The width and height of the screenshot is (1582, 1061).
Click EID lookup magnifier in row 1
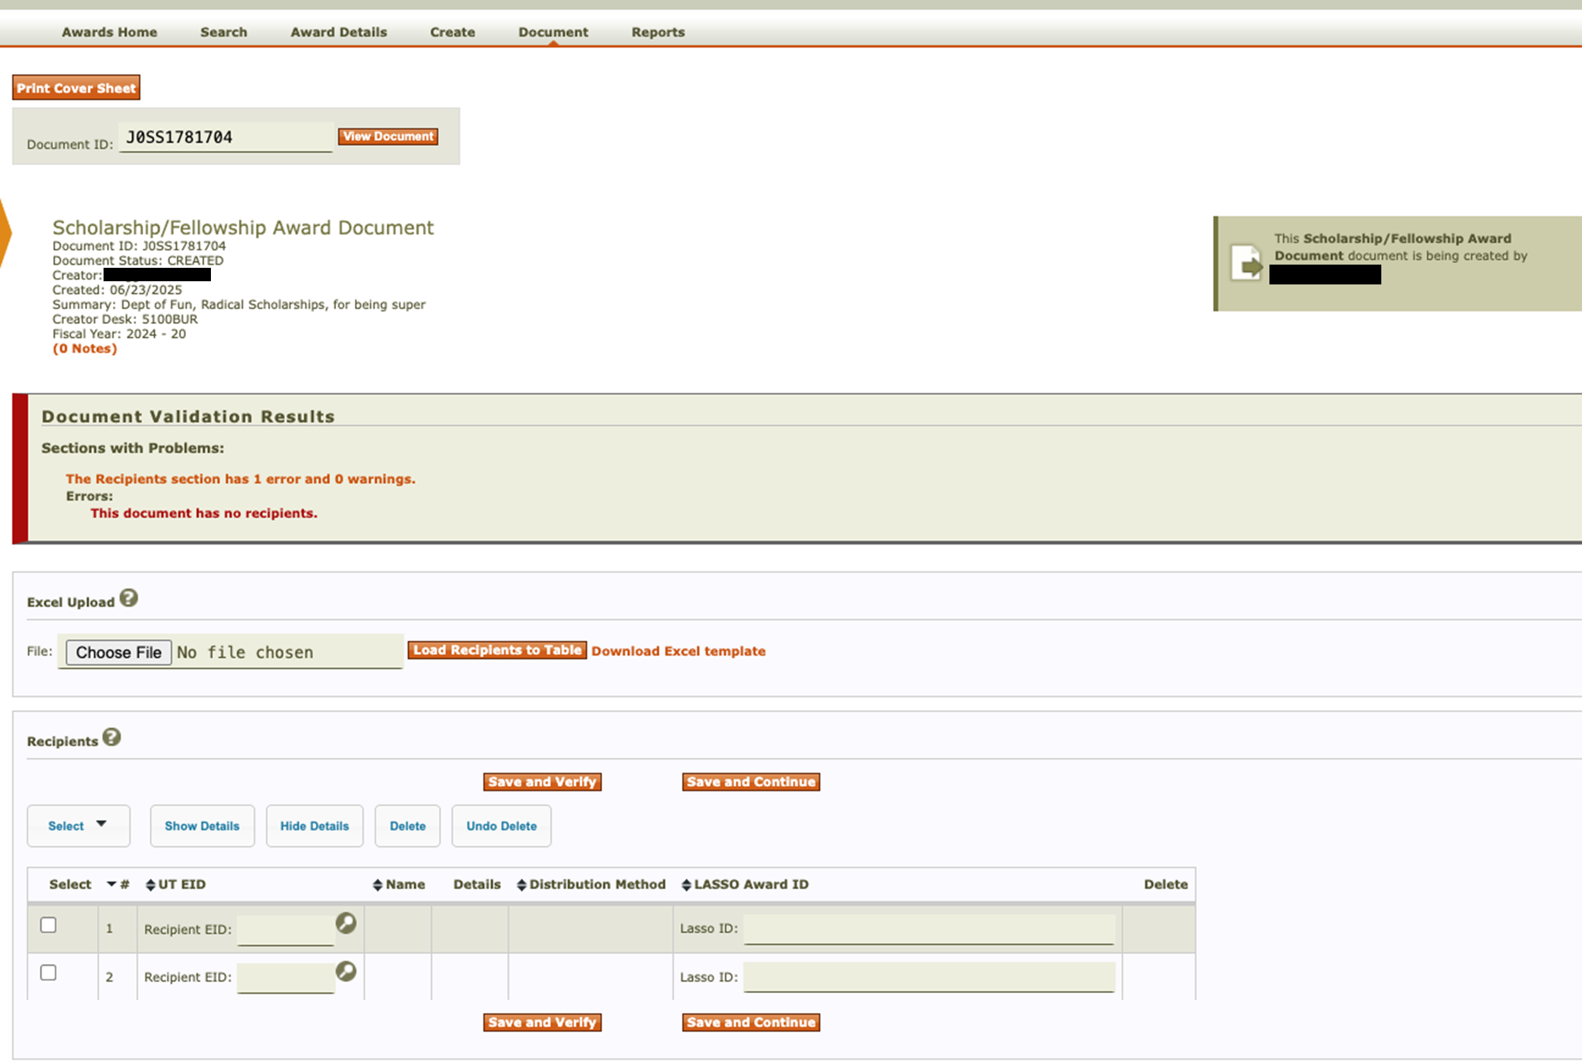[346, 923]
